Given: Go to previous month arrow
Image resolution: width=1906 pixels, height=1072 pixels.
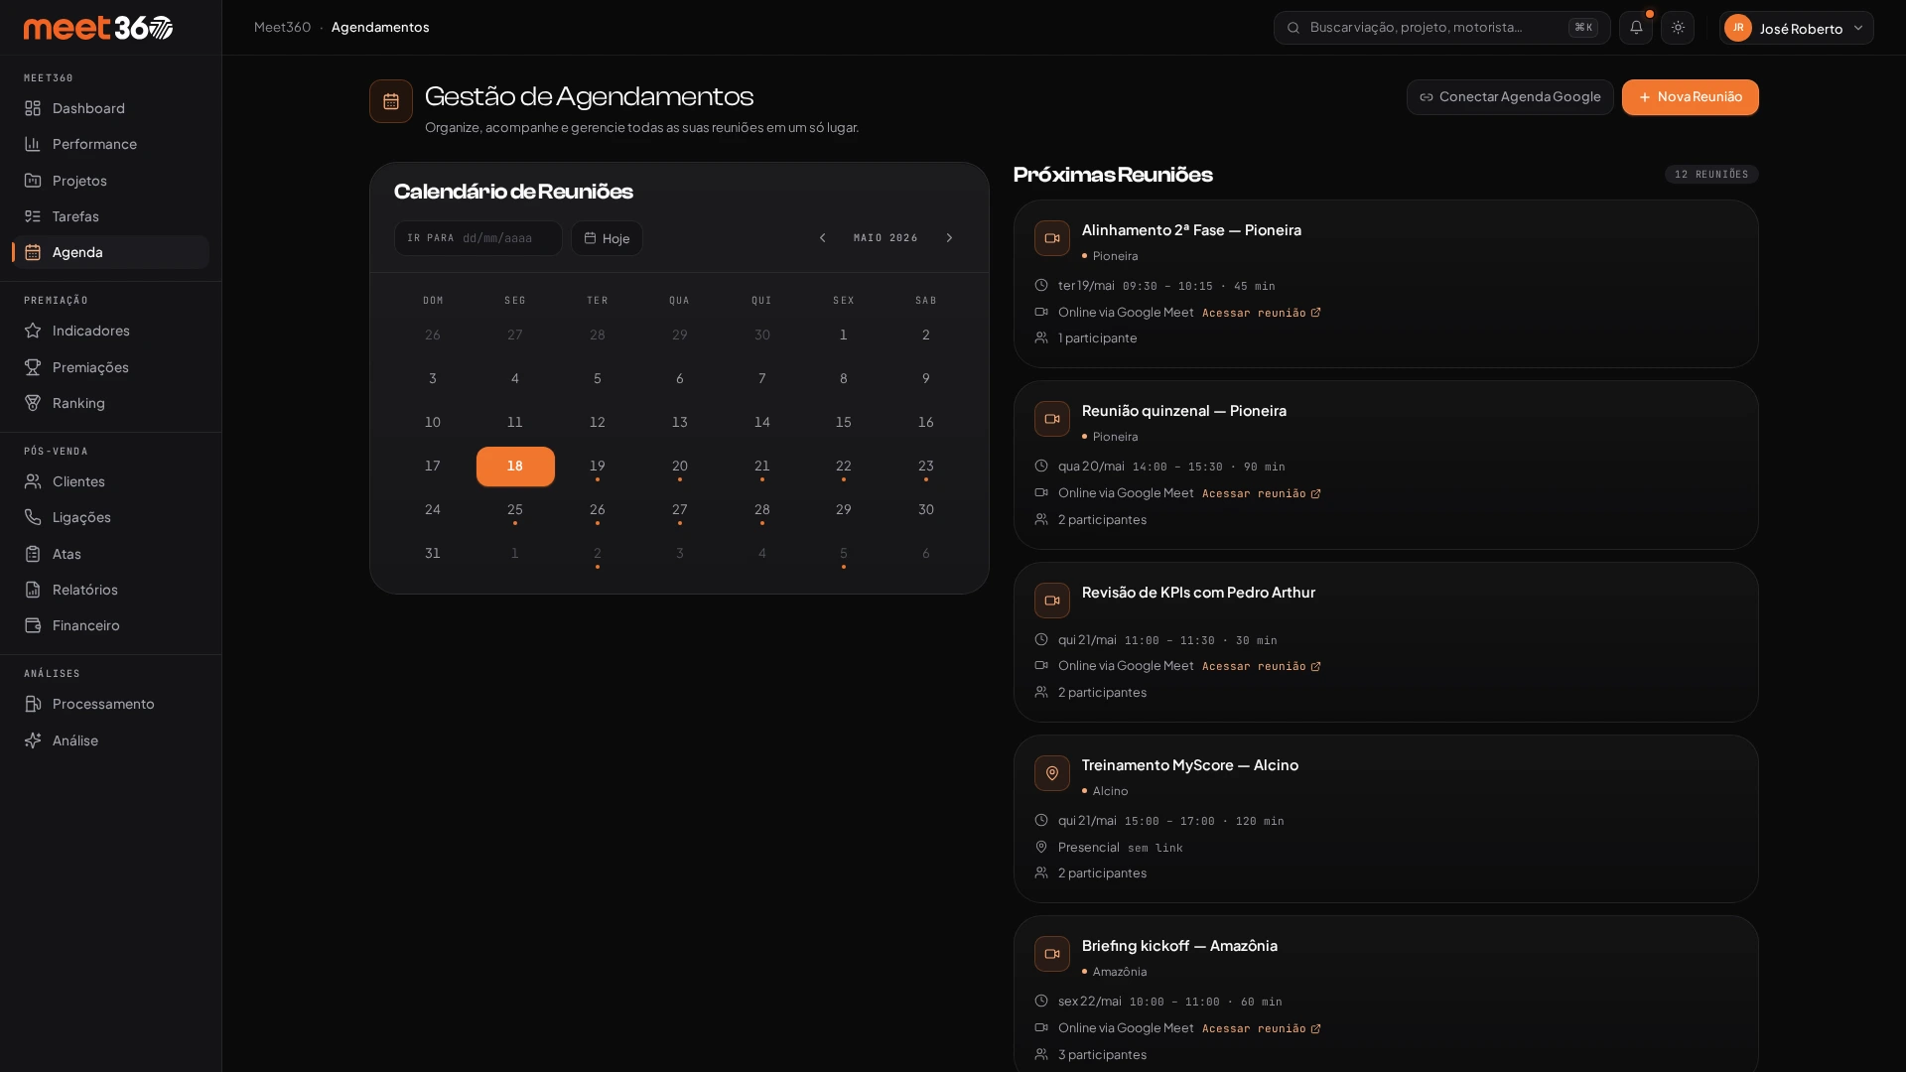Looking at the screenshot, I should [822, 238].
